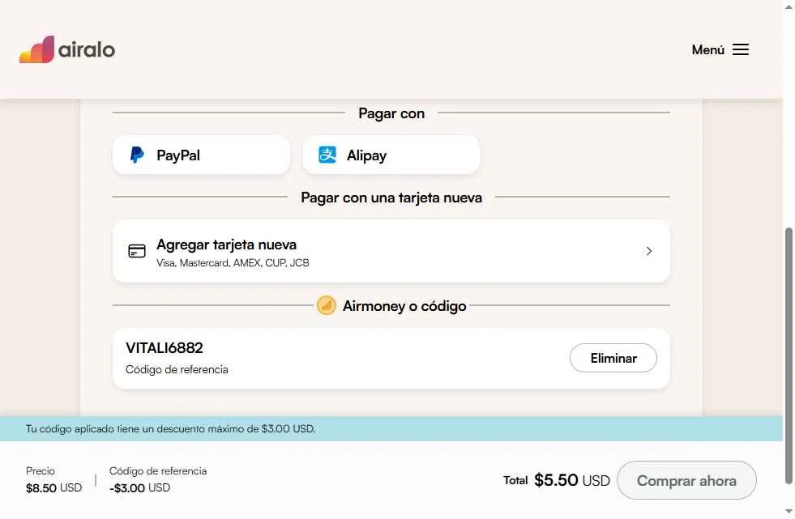Click the scrollbar down arrow
Screen dimensions: 795x519
click(x=789, y=512)
